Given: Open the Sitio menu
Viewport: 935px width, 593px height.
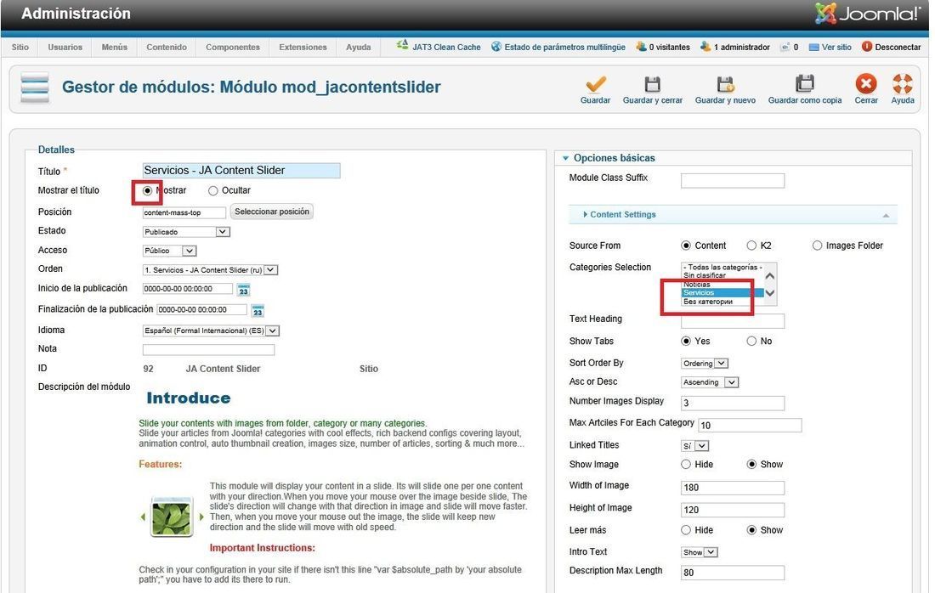Looking at the screenshot, I should pyautogui.click(x=20, y=47).
